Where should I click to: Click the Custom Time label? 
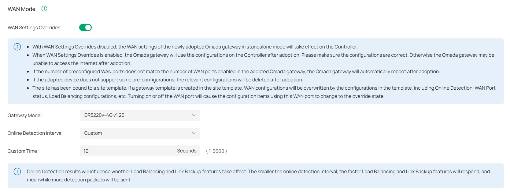click(22, 151)
